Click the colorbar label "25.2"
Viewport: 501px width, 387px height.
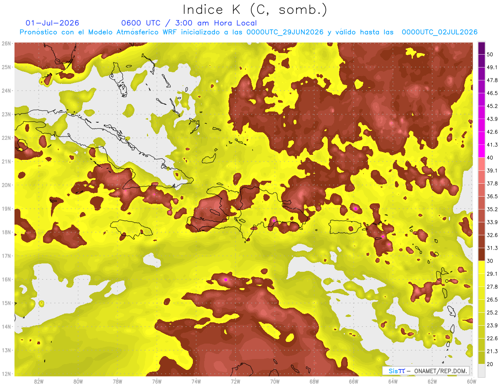(x=492, y=313)
